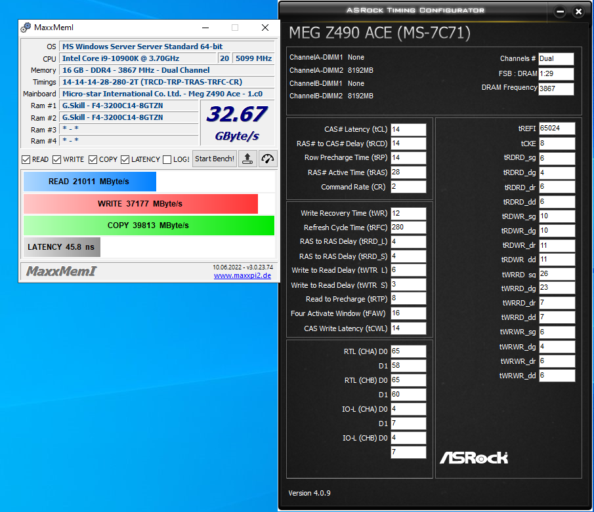Click the RAS# to CAS# Delay (tRCD) field
This screenshot has height=512, width=594.
click(408, 144)
